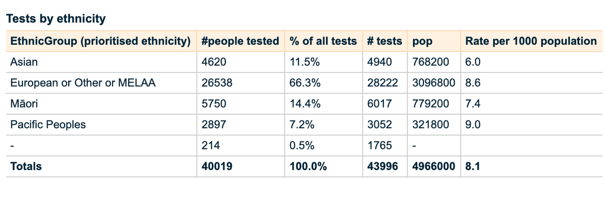Select the Pacific Peoples row label
This screenshot has width=606, height=202.
pos(48,124)
